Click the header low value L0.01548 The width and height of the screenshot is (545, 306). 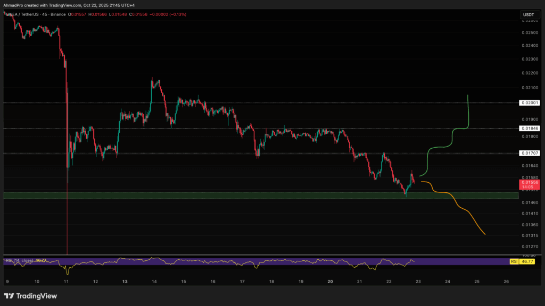tap(118, 14)
